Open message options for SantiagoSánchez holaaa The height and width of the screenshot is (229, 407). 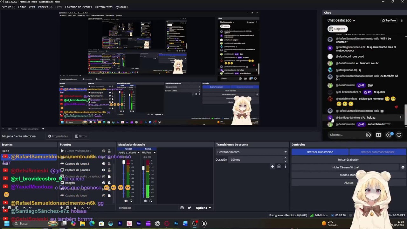point(401,118)
